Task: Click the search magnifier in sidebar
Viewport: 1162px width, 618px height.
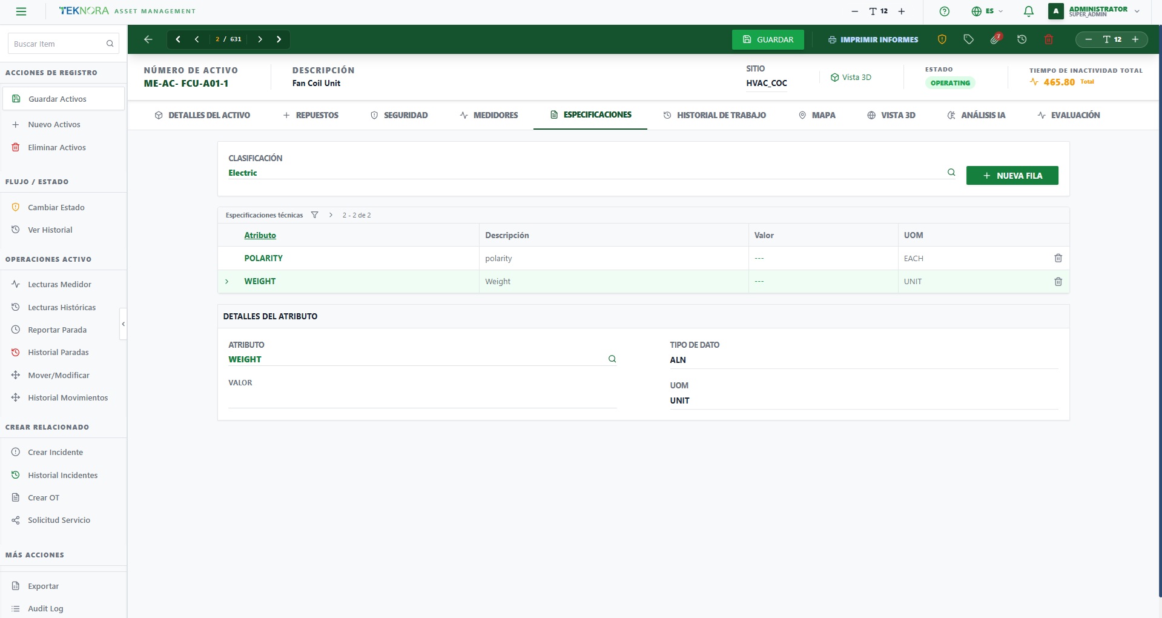Action: pos(110,44)
